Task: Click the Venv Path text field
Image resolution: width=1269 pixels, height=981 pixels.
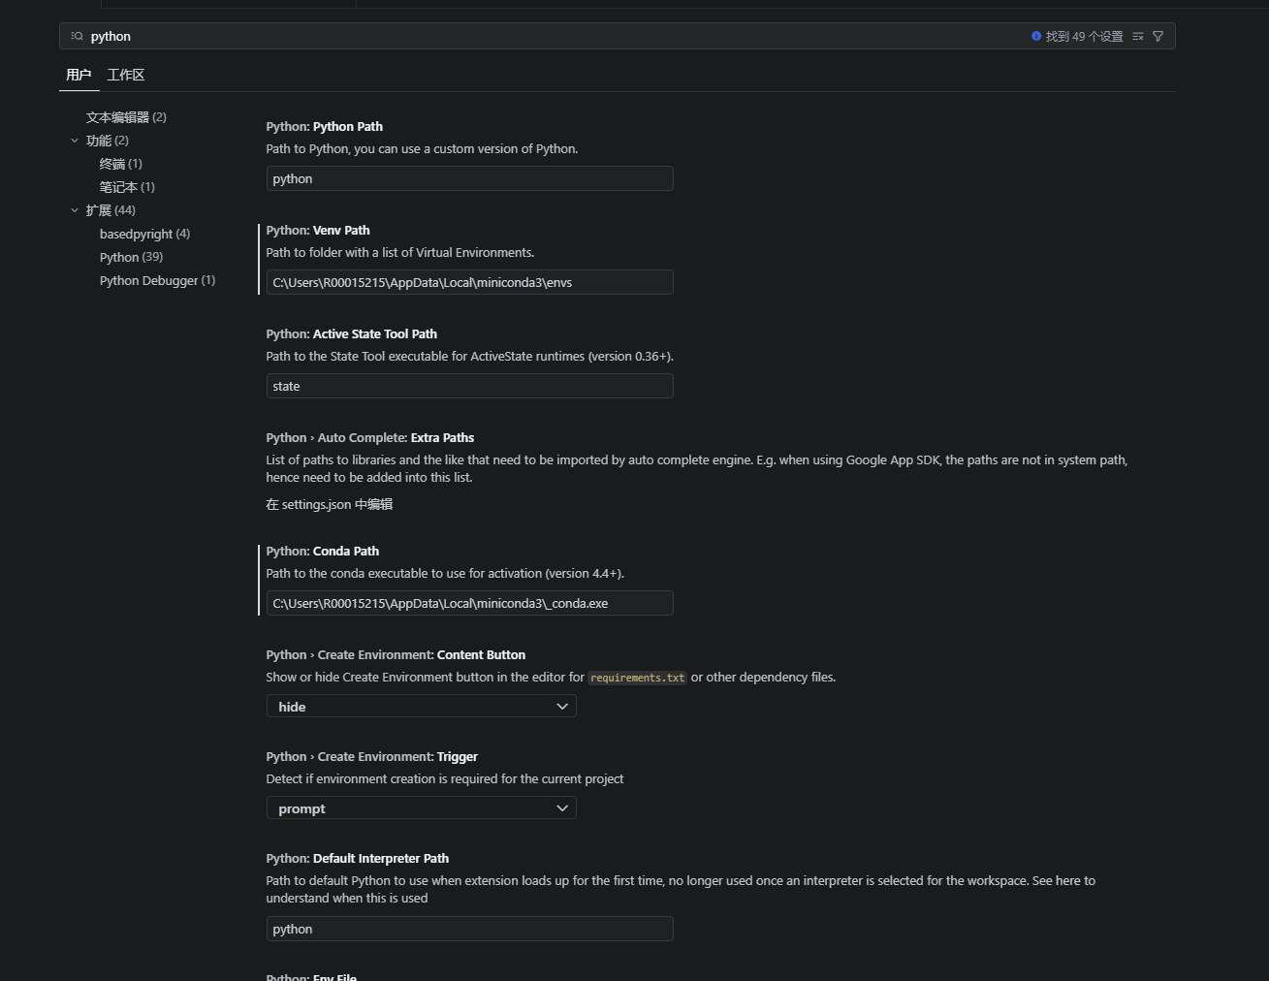Action: click(469, 282)
